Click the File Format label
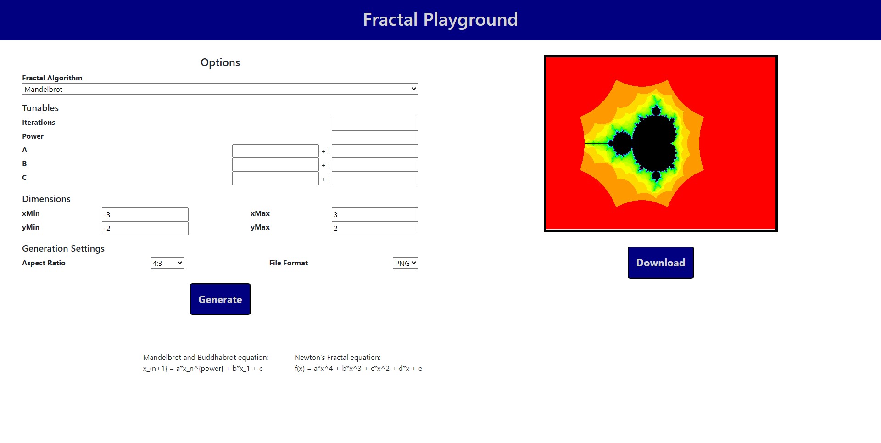881x443 pixels. (289, 263)
